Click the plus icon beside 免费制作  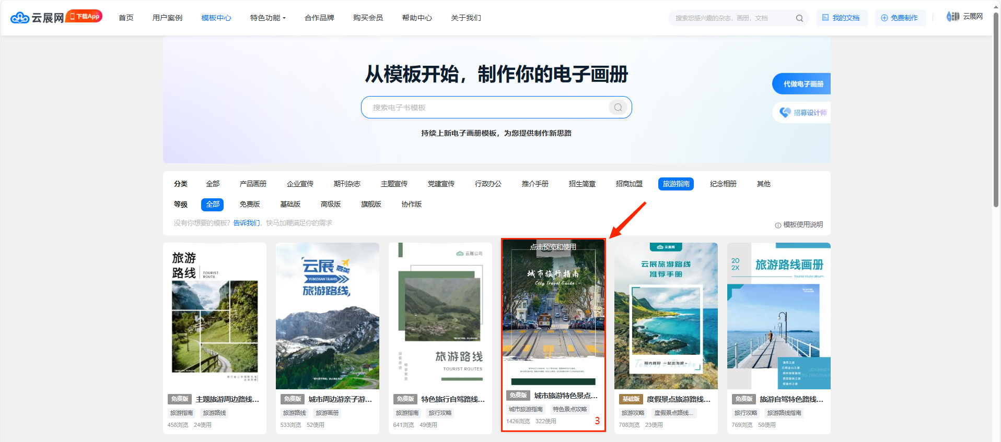[884, 18]
